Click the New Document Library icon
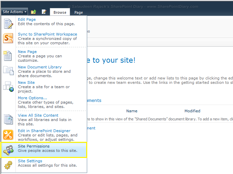Image resolution: width=233 pixels, height=174 pixels. (8, 70)
